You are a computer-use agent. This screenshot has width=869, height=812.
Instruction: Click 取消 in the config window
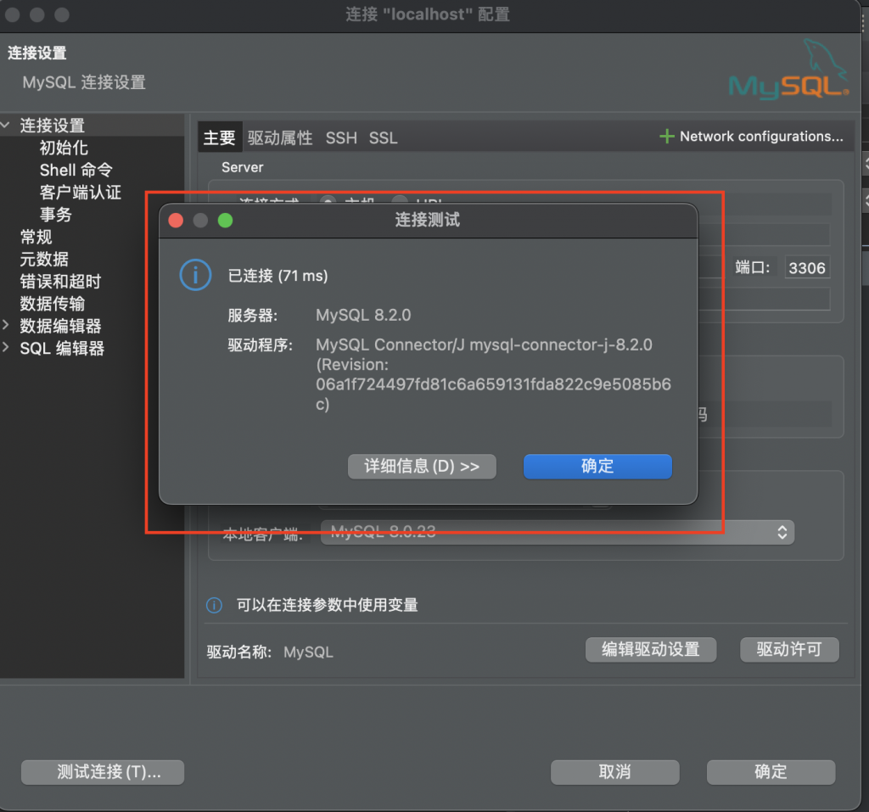point(614,772)
